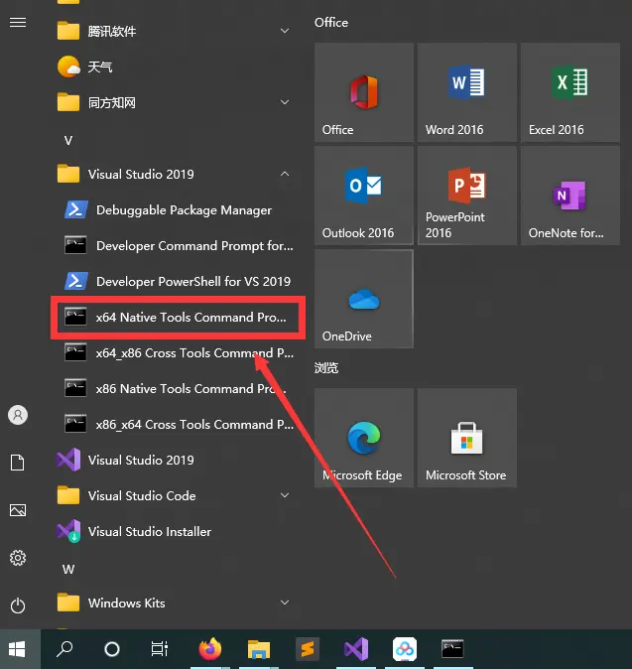
Task: Open Settings gear in Start sidebar
Action: click(17, 558)
